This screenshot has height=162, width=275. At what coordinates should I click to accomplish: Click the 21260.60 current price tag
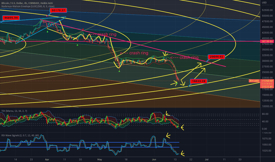267,81
